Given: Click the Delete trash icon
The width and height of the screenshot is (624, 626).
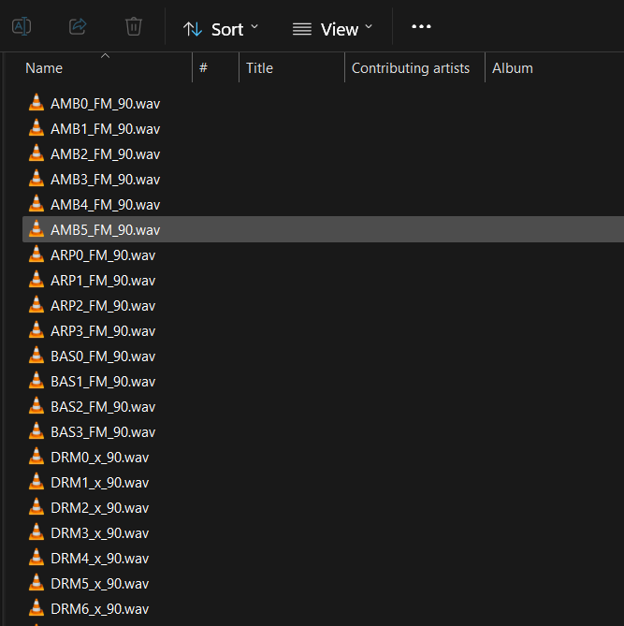Looking at the screenshot, I should coord(134,27).
